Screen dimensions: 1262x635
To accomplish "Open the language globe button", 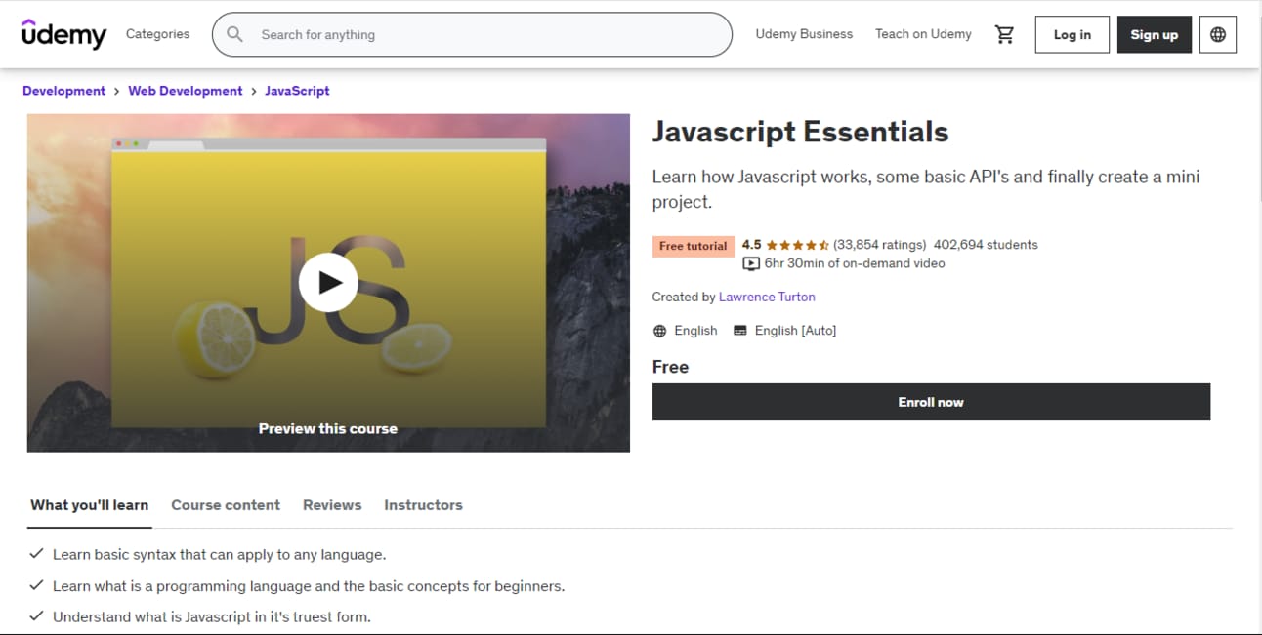I will [1218, 34].
